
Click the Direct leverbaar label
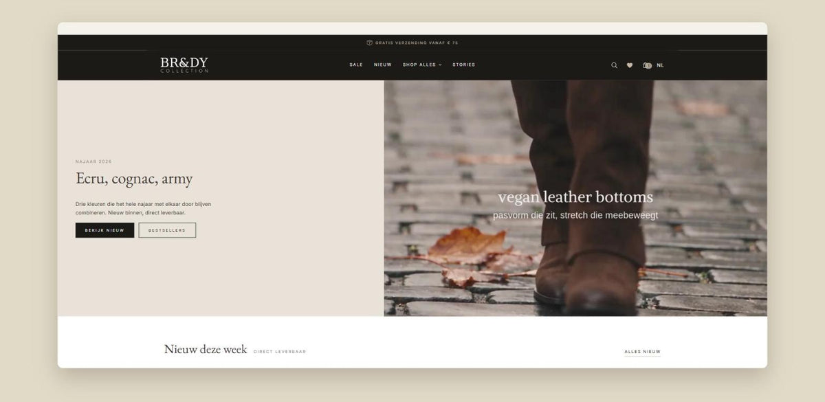[280, 352]
